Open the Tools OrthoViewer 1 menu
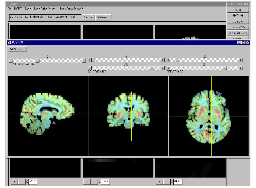This screenshot has height=188, width=256. (x=45, y=9)
